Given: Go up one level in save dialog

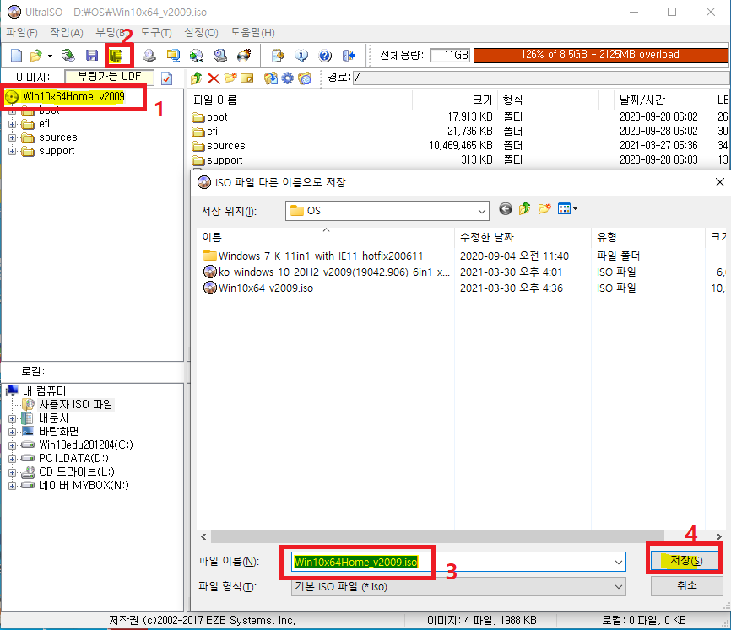Looking at the screenshot, I should pyautogui.click(x=525, y=208).
